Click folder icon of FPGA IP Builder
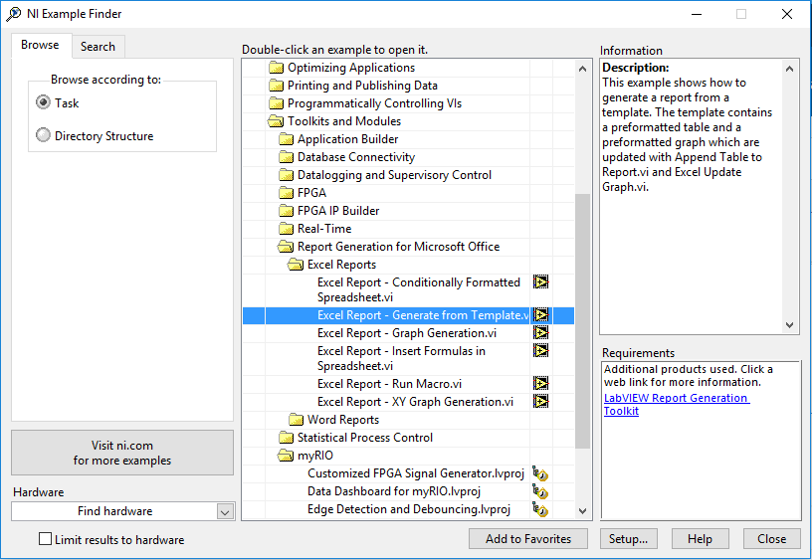This screenshot has width=812, height=560. tap(286, 211)
